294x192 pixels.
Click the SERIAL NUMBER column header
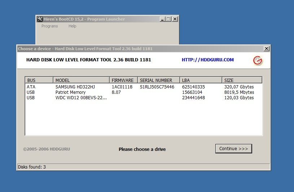159,80
